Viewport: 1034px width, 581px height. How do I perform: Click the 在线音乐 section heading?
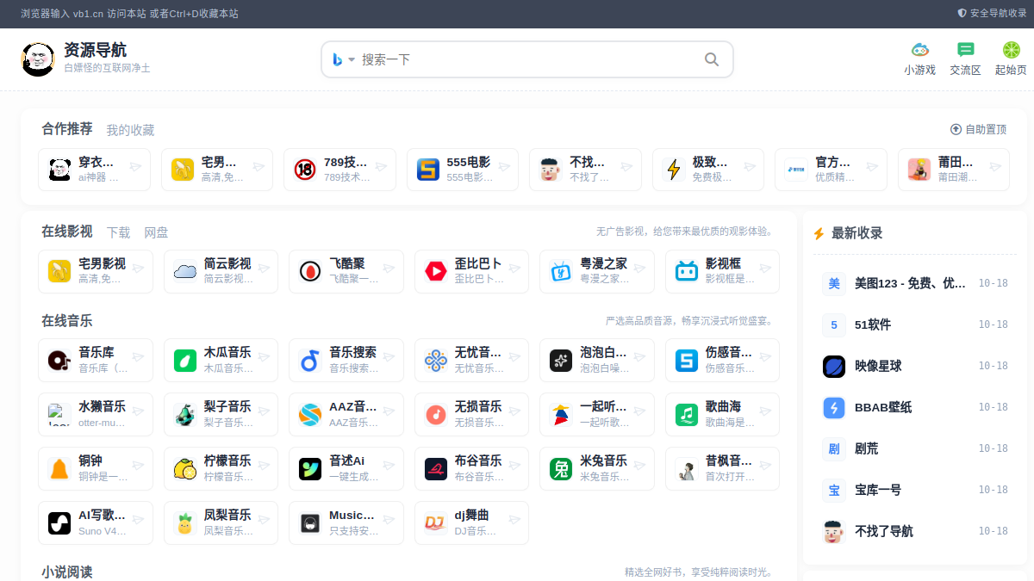[x=67, y=321]
